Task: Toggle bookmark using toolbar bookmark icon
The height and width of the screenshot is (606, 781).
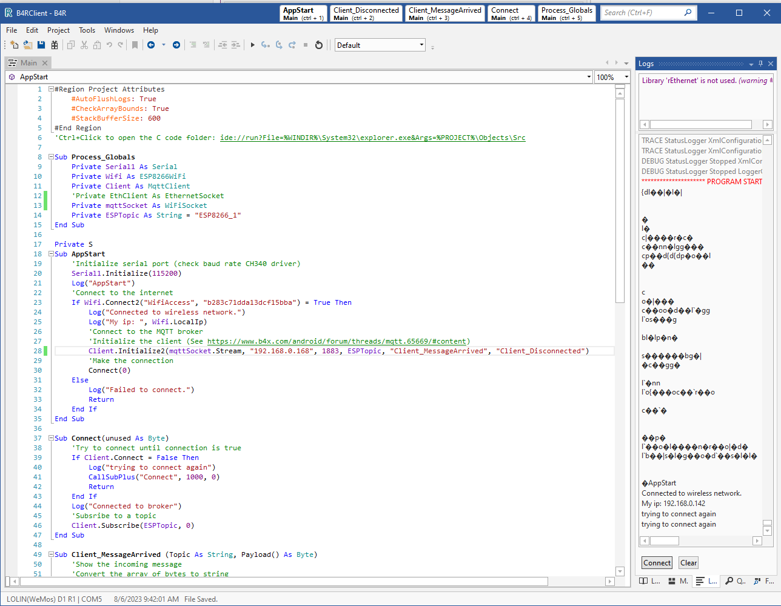Action: pos(135,45)
